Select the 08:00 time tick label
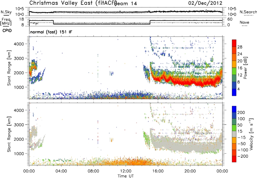This screenshot has height=178, width=257. point(93,171)
